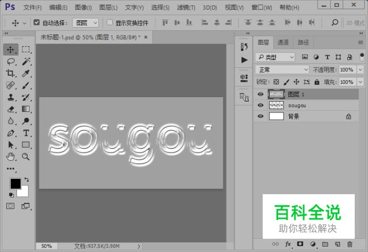Open status bar info arrow
The height and width of the screenshot is (252, 368).
[x=139, y=246]
